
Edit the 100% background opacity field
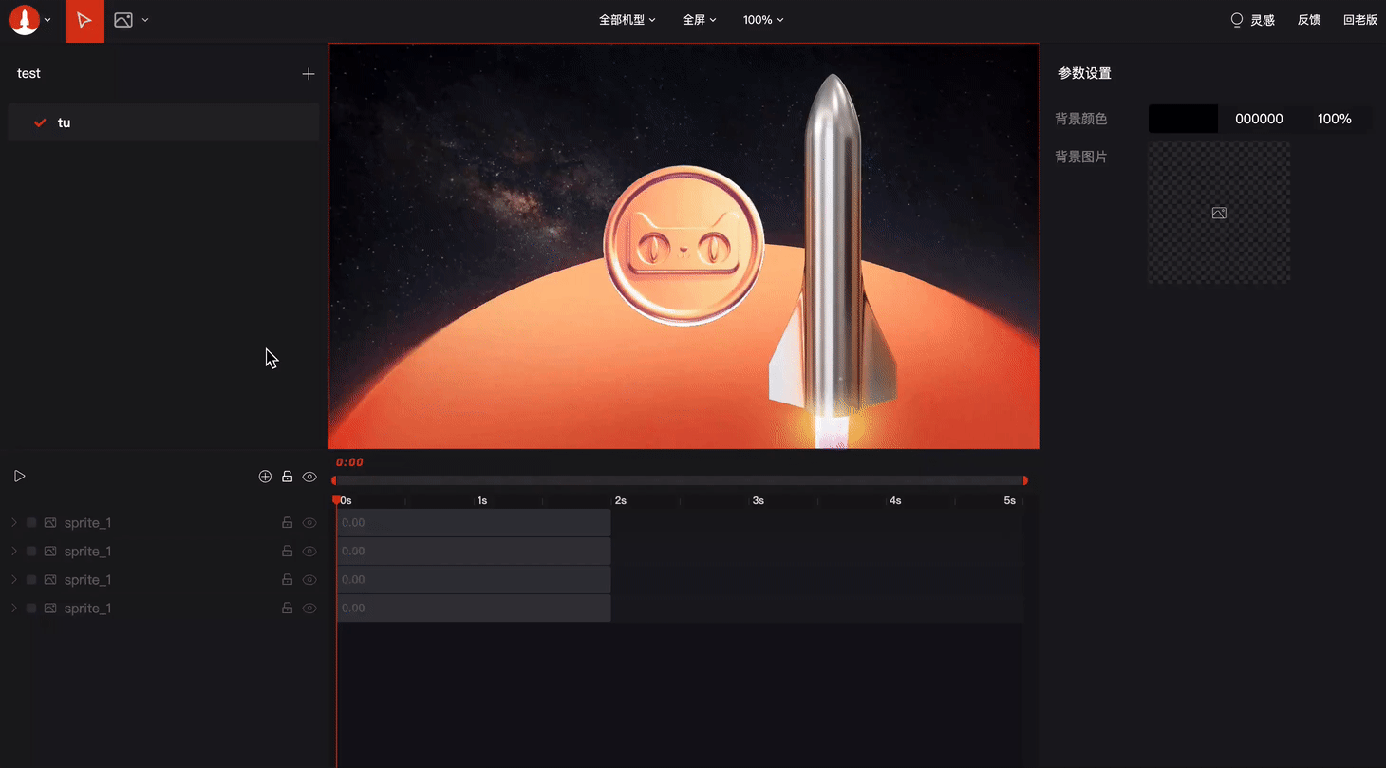[1334, 119]
